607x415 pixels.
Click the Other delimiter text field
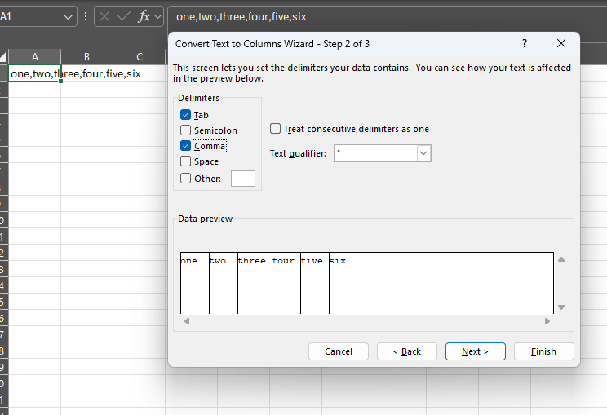[x=243, y=179]
